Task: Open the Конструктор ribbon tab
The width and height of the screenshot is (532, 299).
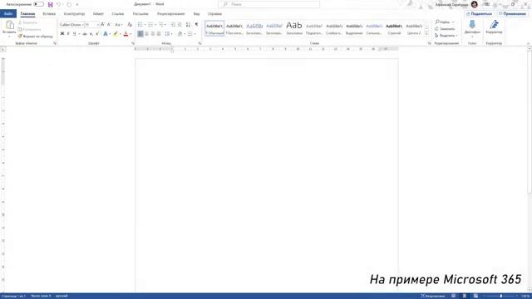Action: click(74, 14)
